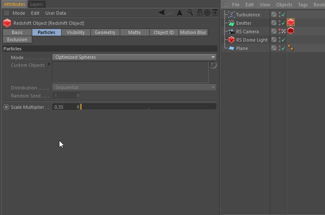Click the Attributes panel grip handle icon
This screenshot has height=215, width=325.
point(6,13)
